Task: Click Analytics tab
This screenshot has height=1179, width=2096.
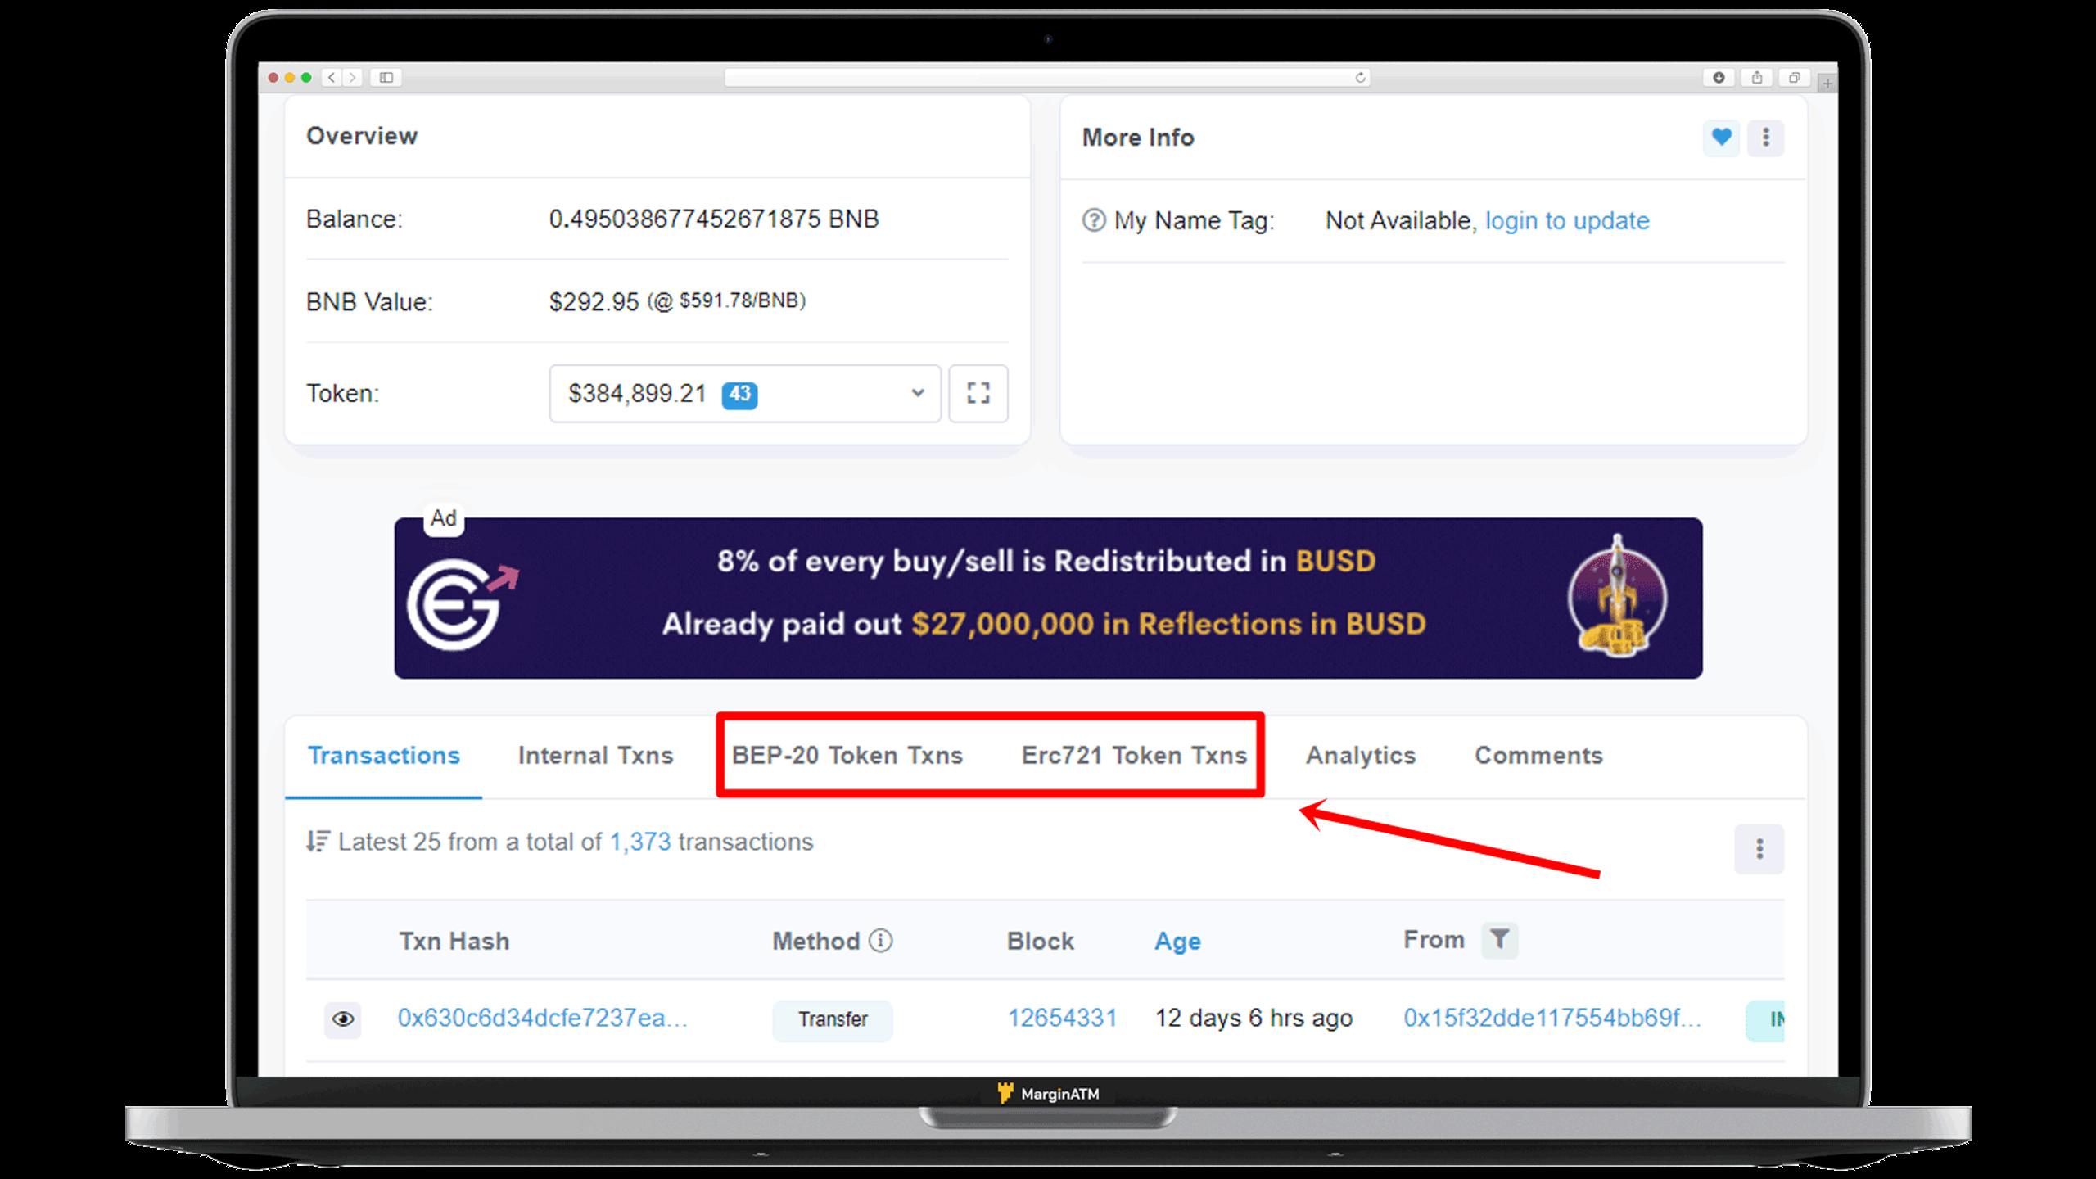Action: 1359,754
